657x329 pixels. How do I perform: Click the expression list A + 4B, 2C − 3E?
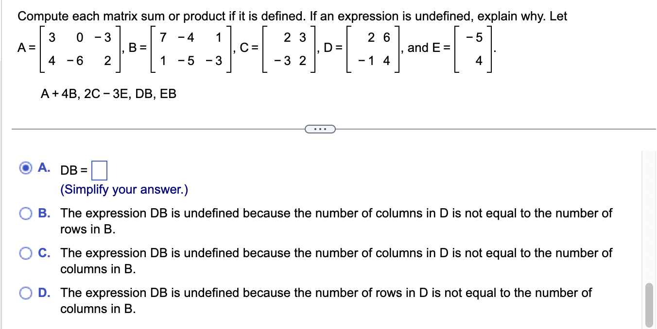tap(109, 94)
